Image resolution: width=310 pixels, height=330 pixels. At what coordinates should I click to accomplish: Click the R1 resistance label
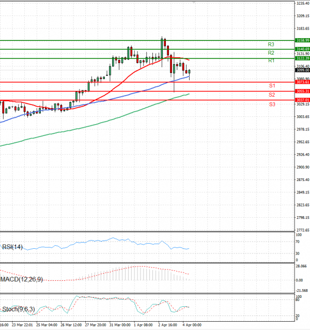coord(271,61)
